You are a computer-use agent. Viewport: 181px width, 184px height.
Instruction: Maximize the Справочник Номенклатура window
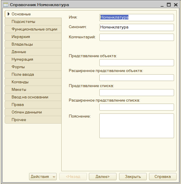click(169, 5)
